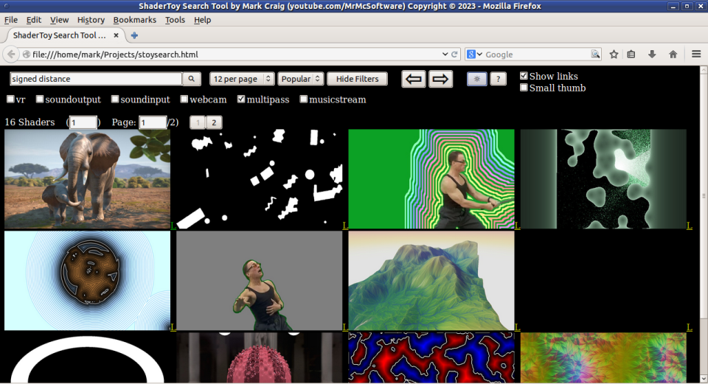The width and height of the screenshot is (708, 384).
Task: Click the shader number input field
Action: (x=83, y=122)
